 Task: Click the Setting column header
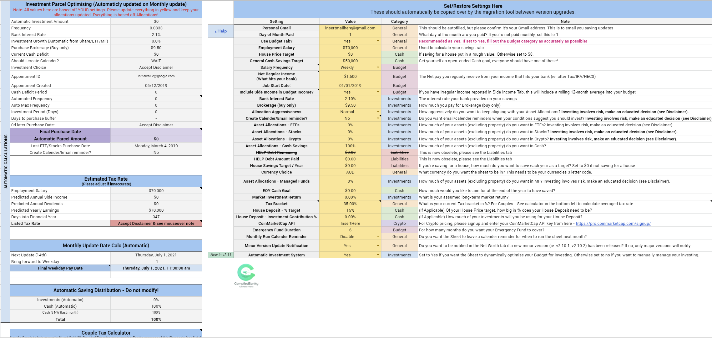276,21
